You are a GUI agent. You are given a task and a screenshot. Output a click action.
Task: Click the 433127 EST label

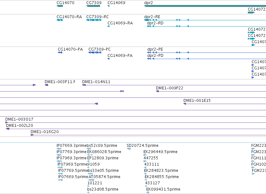153,183
